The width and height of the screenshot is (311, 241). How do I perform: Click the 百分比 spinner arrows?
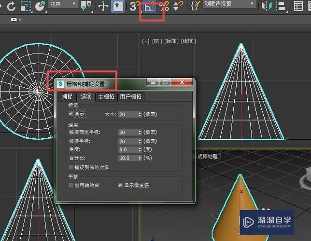tap(140, 158)
